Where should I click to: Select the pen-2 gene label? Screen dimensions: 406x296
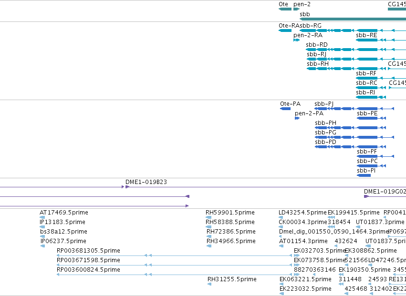[302, 4]
